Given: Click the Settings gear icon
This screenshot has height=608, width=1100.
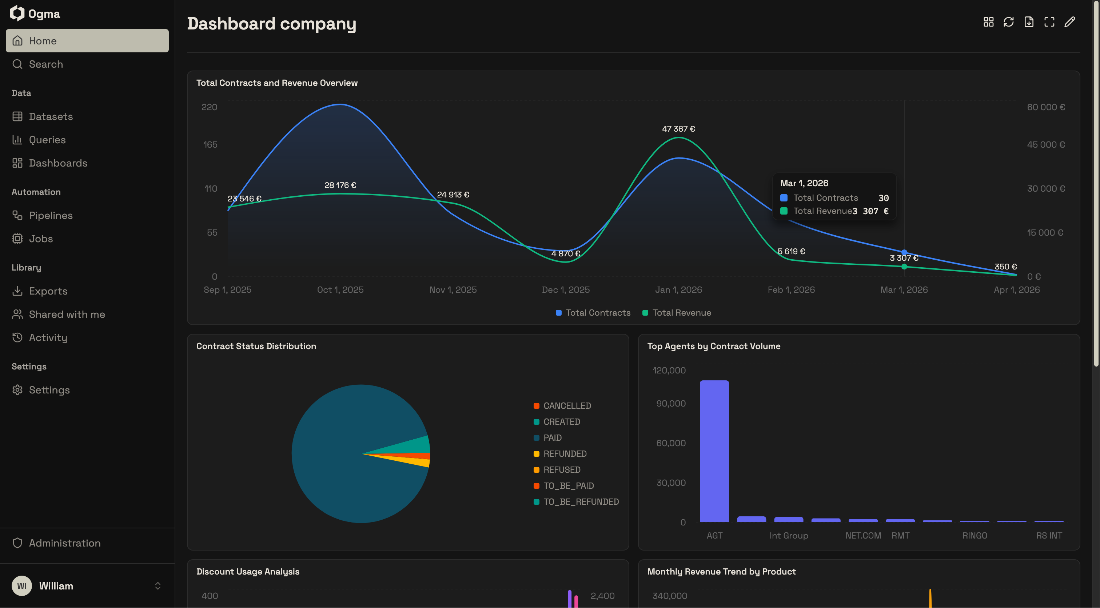Looking at the screenshot, I should click(17, 390).
